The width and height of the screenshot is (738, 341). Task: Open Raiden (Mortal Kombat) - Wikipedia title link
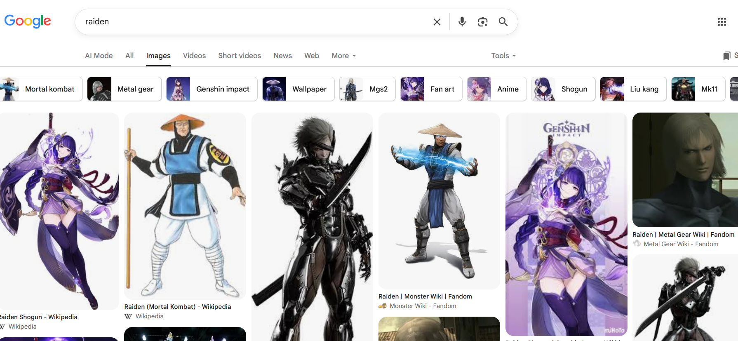pyautogui.click(x=178, y=307)
